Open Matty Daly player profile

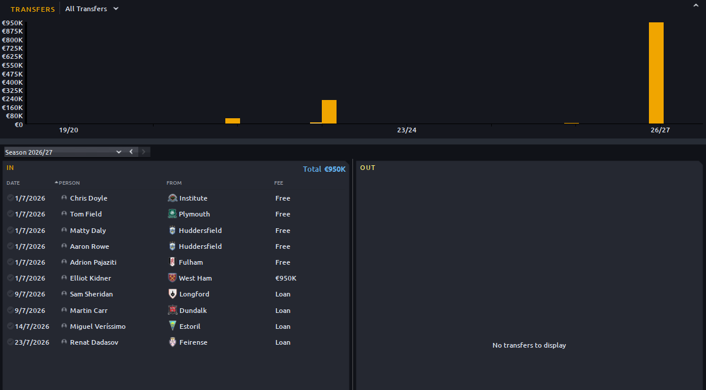pos(88,231)
